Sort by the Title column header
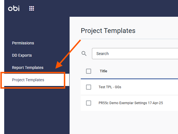 tap(103, 71)
